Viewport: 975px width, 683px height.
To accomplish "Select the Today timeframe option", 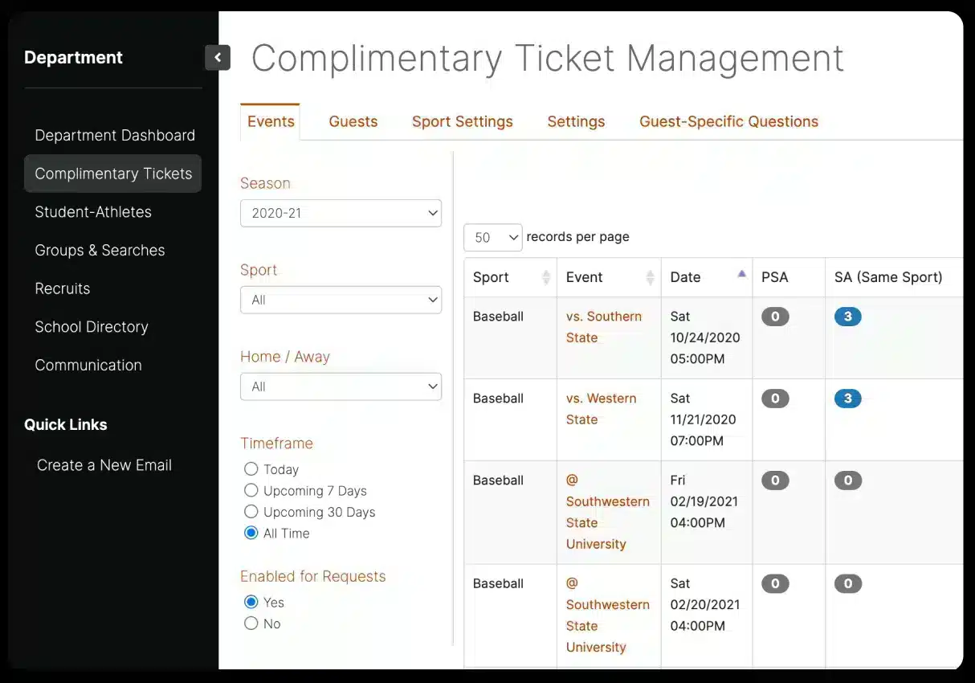I will [251, 469].
